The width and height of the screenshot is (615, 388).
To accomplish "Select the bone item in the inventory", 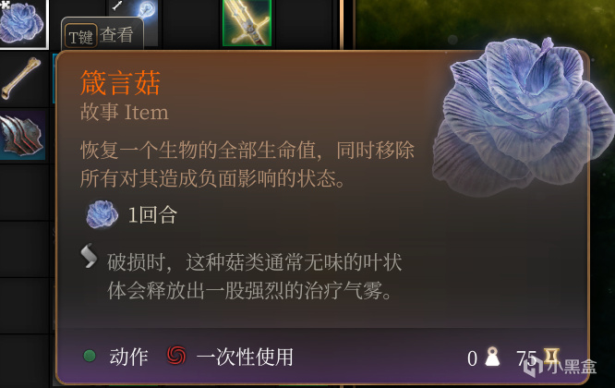I will tap(21, 79).
